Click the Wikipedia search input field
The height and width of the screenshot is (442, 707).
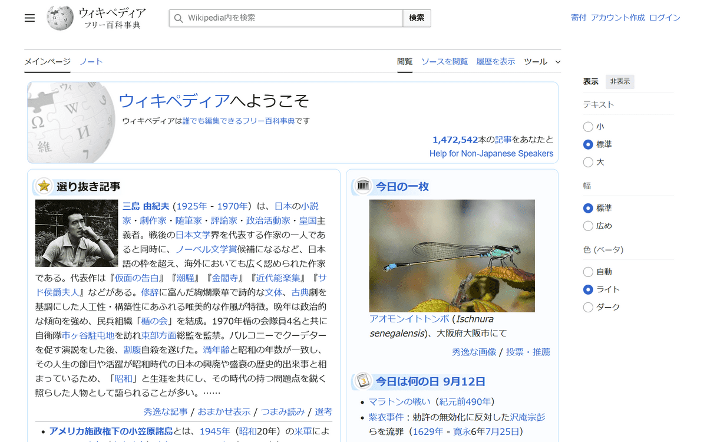pyautogui.click(x=286, y=18)
